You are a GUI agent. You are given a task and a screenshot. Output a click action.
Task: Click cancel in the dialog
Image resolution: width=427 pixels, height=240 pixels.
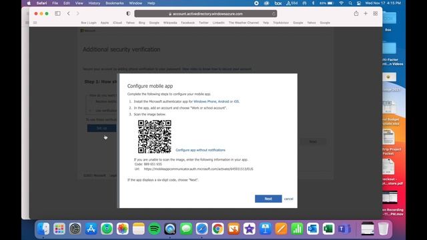tap(289, 199)
